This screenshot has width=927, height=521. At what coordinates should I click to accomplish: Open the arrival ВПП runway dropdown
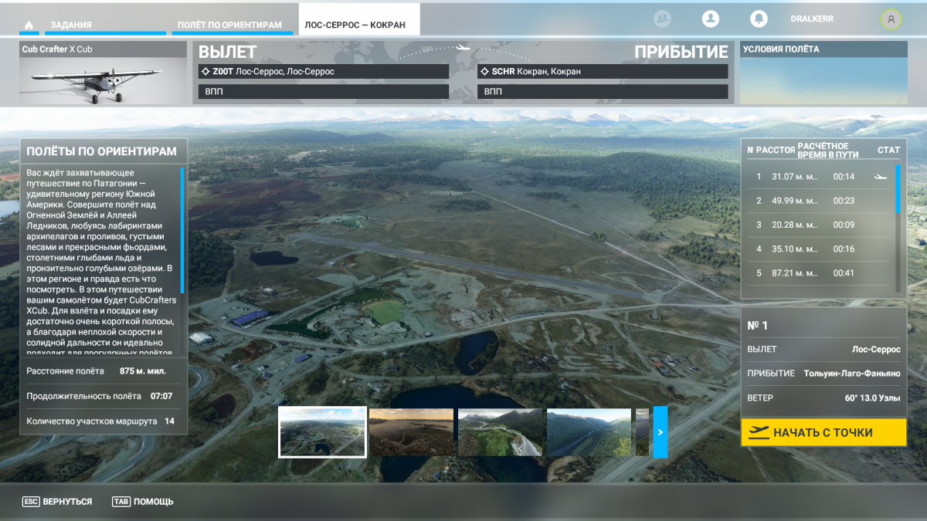click(603, 92)
